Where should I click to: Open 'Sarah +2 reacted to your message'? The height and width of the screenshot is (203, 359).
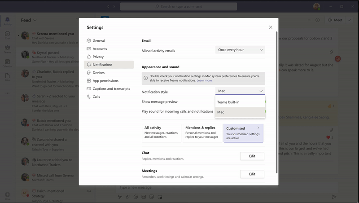point(48,103)
